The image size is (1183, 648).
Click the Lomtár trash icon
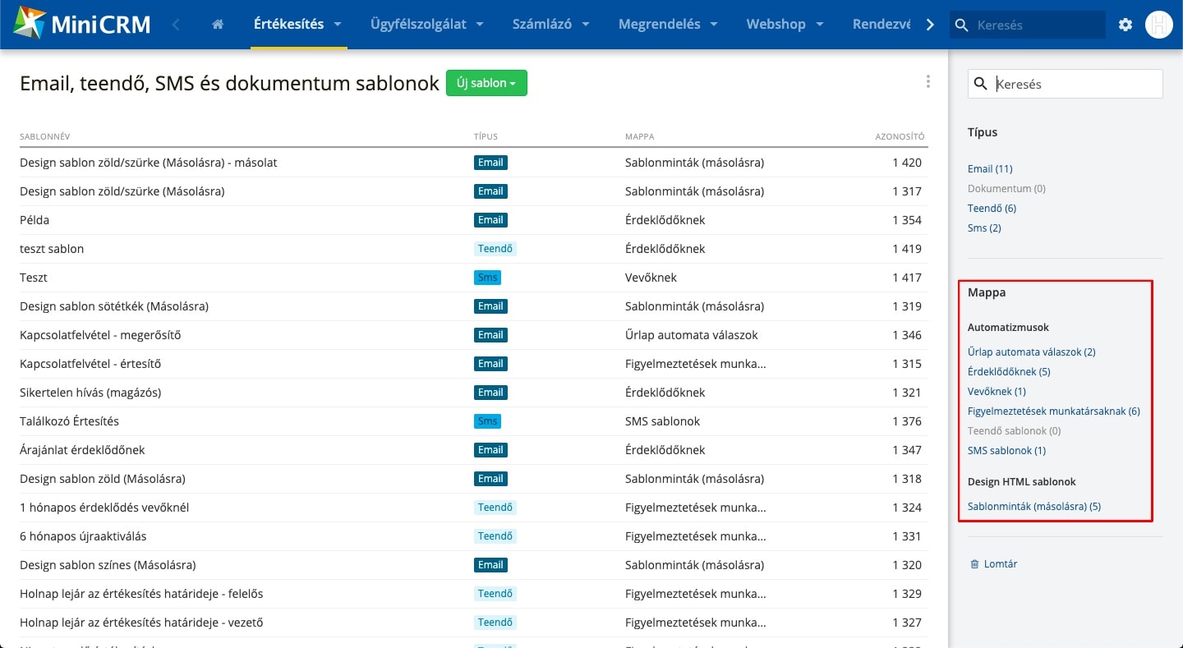pyautogui.click(x=974, y=564)
